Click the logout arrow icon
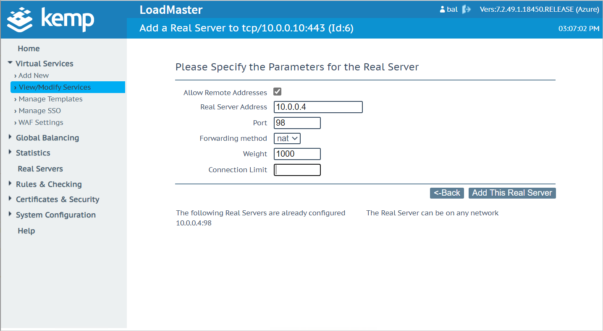 coord(467,9)
